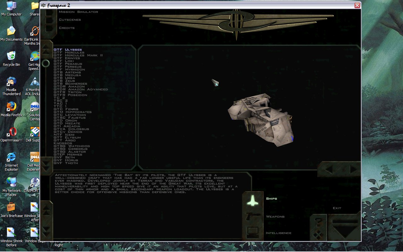
Task: Select the GTB Zeus entry
Action: tap(64, 81)
